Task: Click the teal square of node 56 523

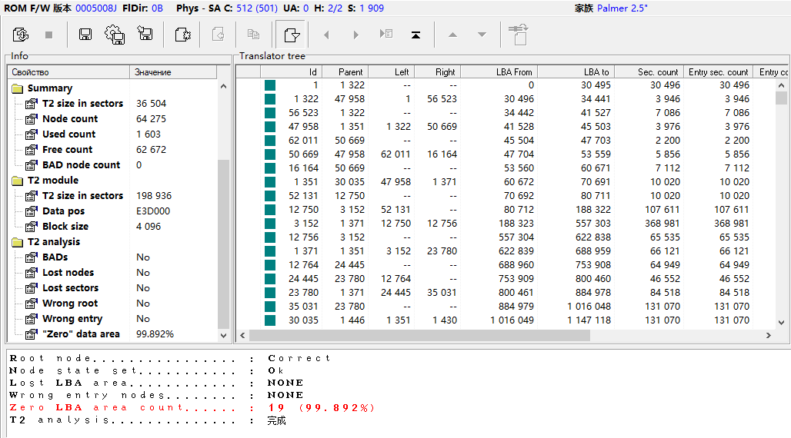Action: tap(270, 113)
